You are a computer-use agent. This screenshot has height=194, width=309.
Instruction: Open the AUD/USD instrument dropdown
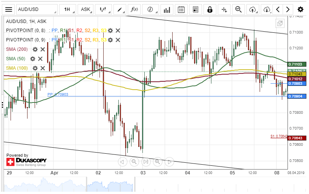tap(37, 9)
